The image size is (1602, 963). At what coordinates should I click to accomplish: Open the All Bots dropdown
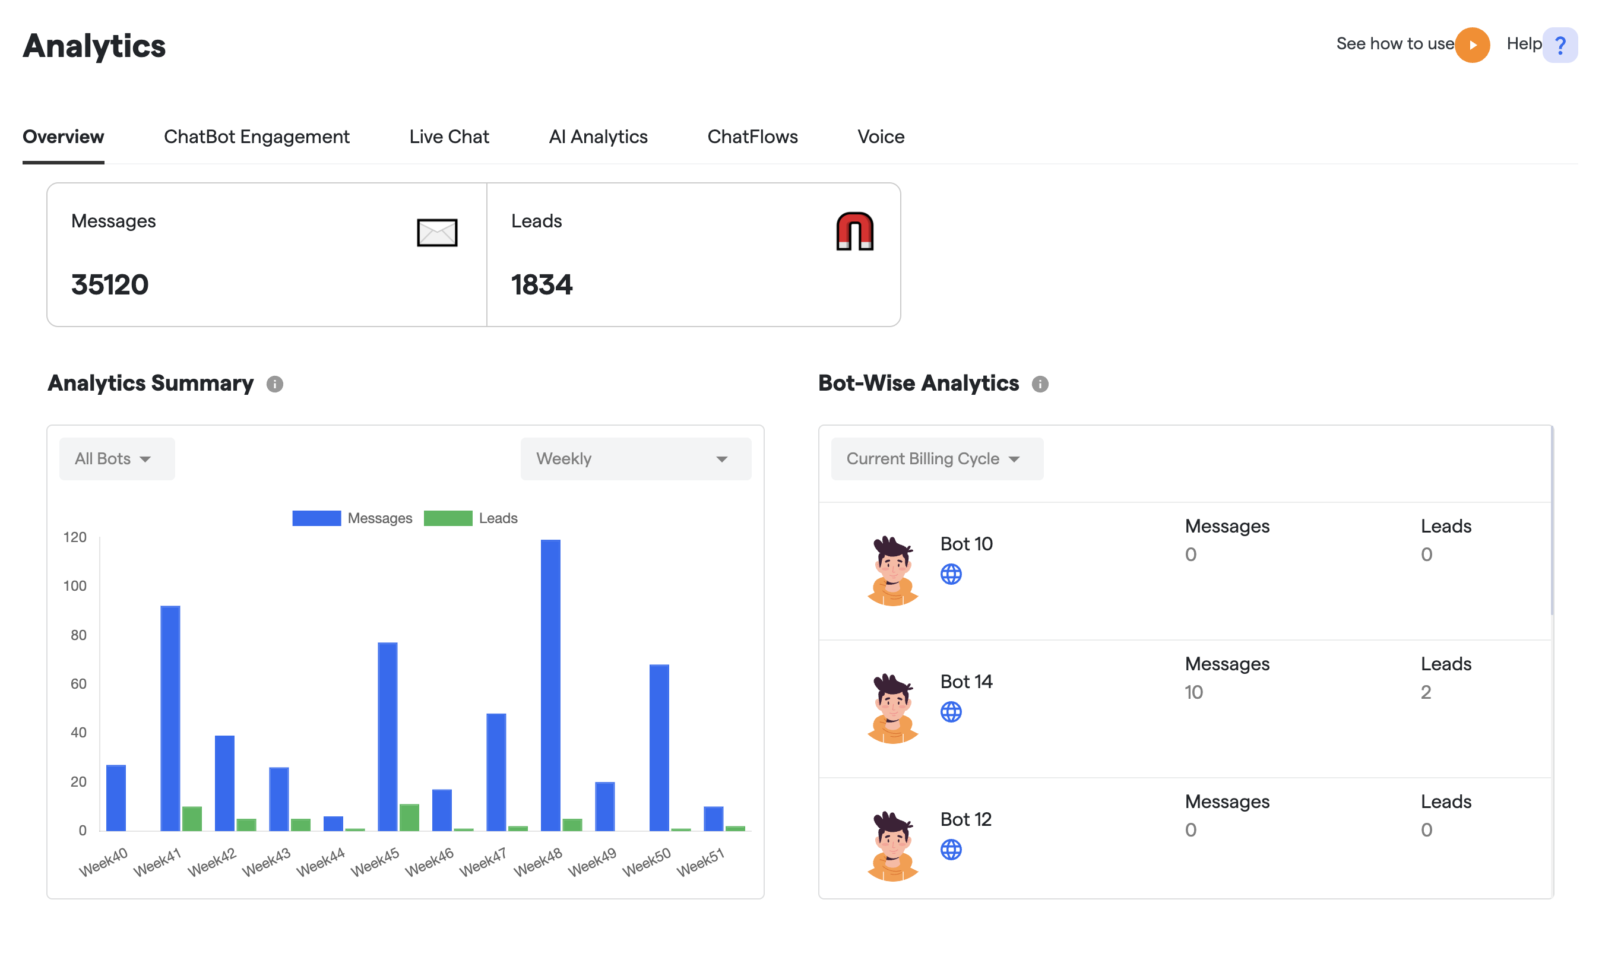[x=117, y=459]
